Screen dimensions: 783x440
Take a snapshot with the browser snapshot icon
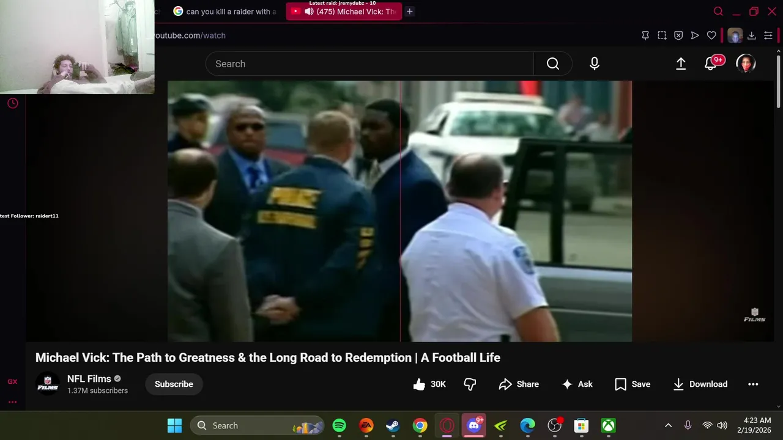coord(662,35)
